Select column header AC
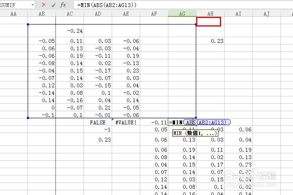Image resolution: width=293 pixels, height=195 pixels. [70, 14]
